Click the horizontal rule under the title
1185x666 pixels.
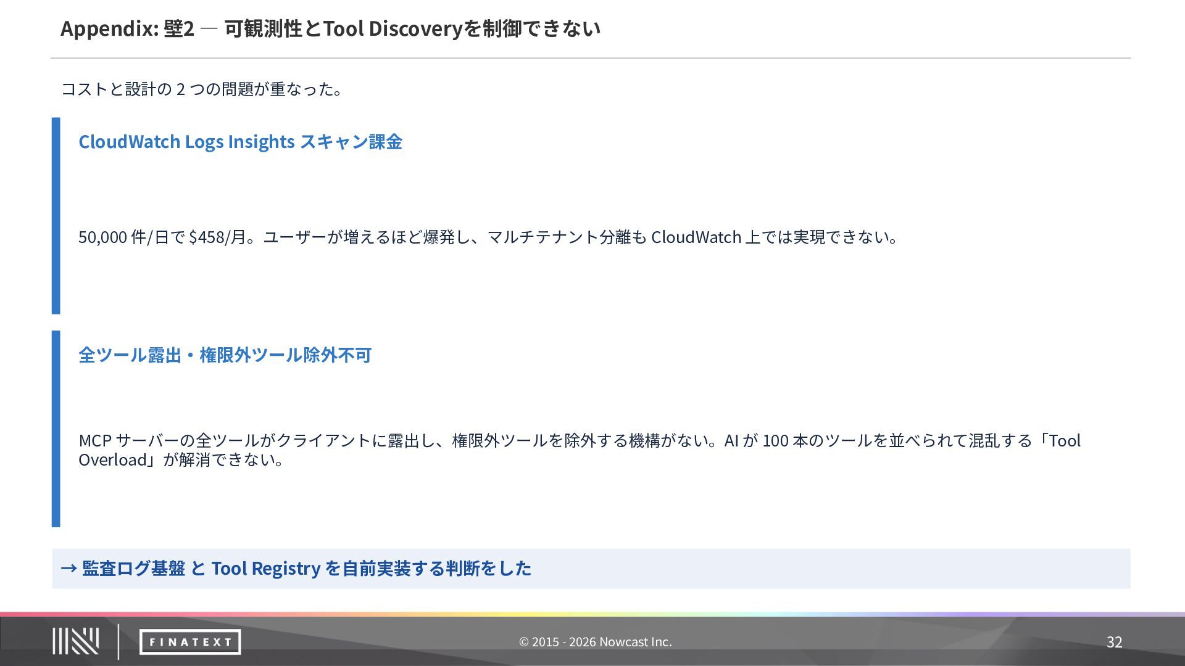(590, 58)
